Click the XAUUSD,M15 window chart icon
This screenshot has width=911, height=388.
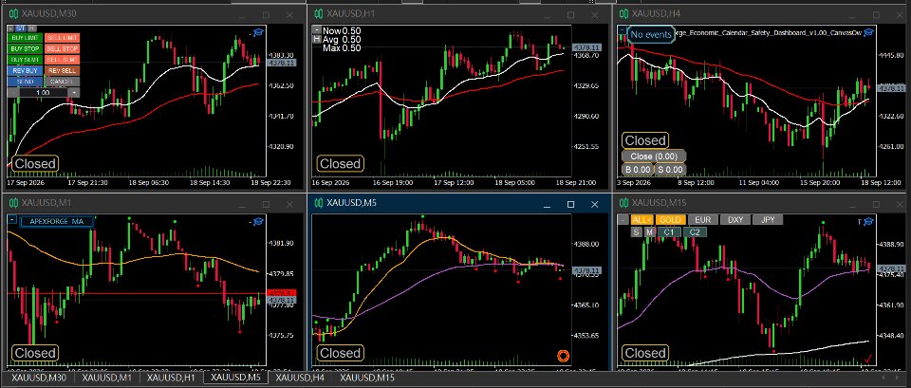click(x=624, y=203)
